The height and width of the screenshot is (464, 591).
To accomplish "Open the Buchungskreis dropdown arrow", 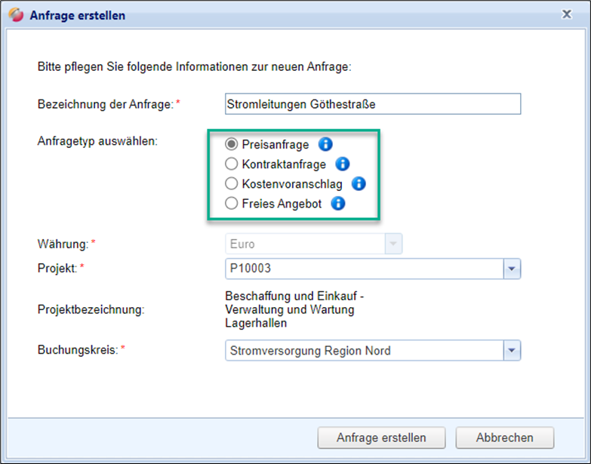I will click(x=512, y=350).
